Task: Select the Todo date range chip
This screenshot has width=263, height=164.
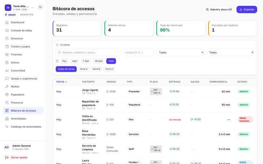Action: click(x=111, y=61)
